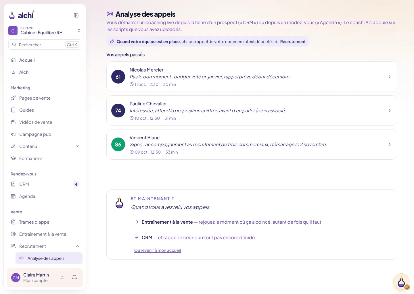This screenshot has height=294, width=414.
Task: Click the Vincent Blanc name text
Action: tap(145, 138)
